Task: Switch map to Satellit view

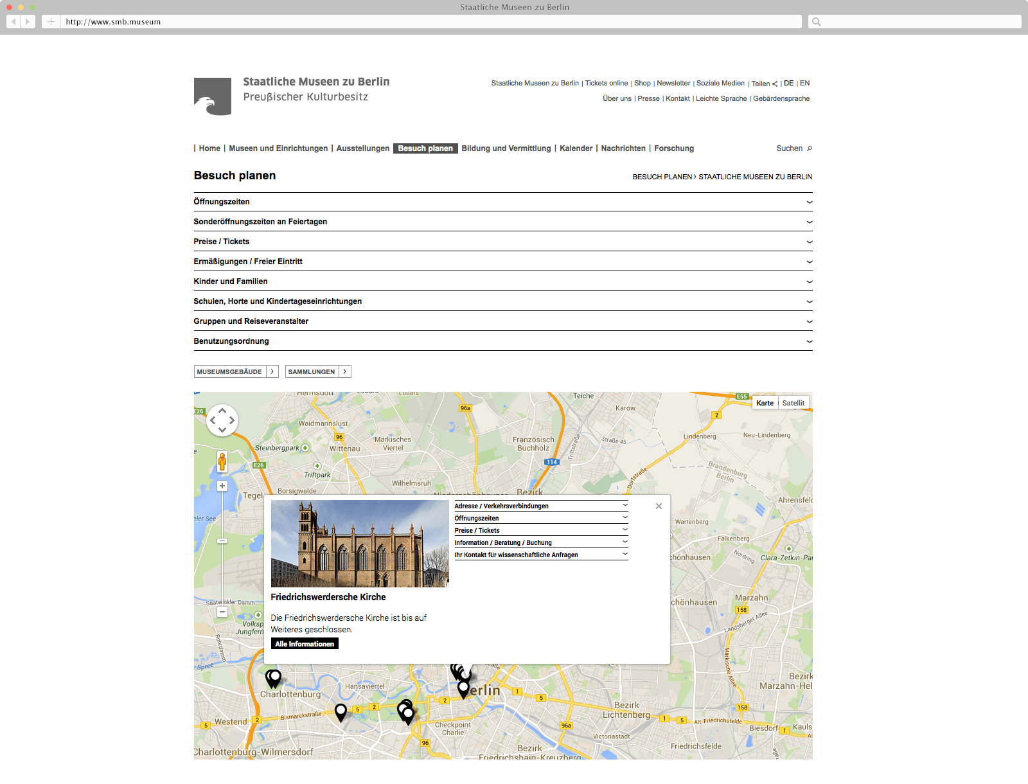Action: pos(793,403)
